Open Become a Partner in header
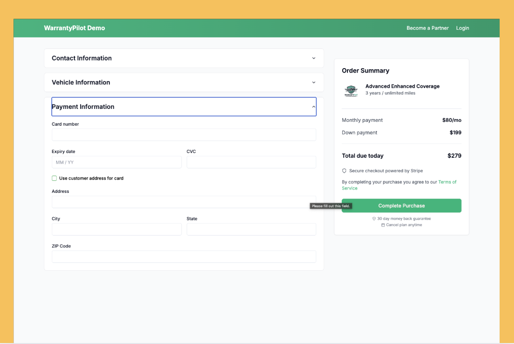Screen dimensions: 514x344 (x=427, y=28)
